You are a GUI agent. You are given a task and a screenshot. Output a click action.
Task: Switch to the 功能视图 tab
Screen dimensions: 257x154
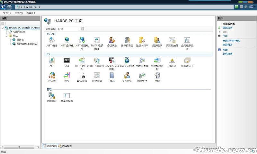point(50,146)
